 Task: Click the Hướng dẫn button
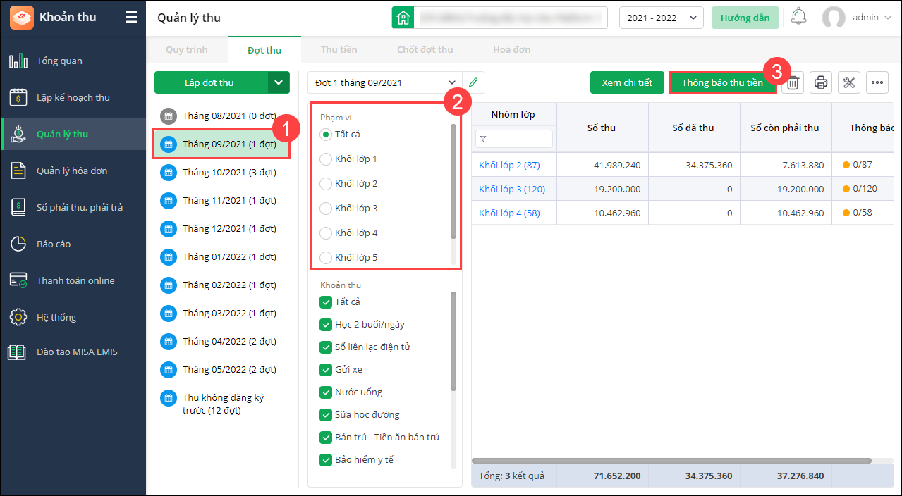[x=745, y=18]
